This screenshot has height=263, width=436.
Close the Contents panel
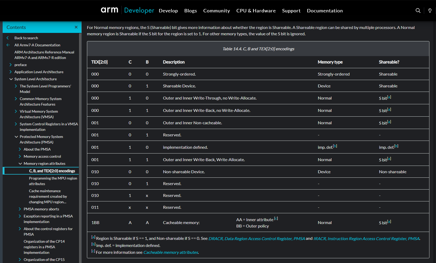76,27
